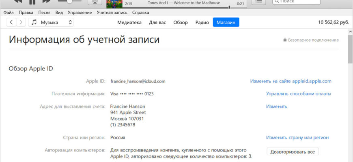Click the 941 Apple Street address line
The height and width of the screenshot is (162, 353).
pyautogui.click(x=128, y=112)
